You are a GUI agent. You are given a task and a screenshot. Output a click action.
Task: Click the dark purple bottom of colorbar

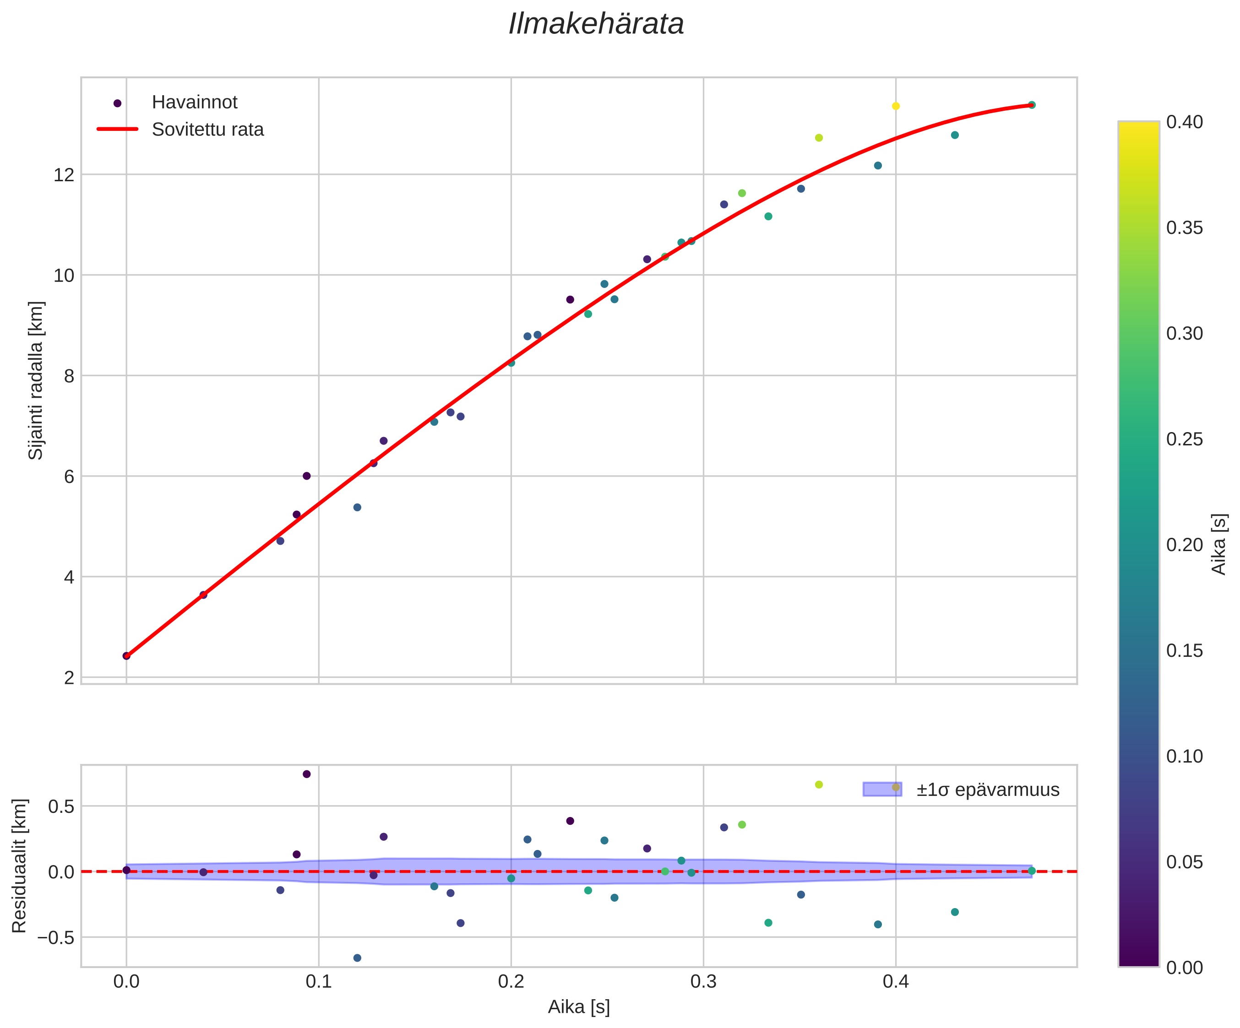[1138, 961]
